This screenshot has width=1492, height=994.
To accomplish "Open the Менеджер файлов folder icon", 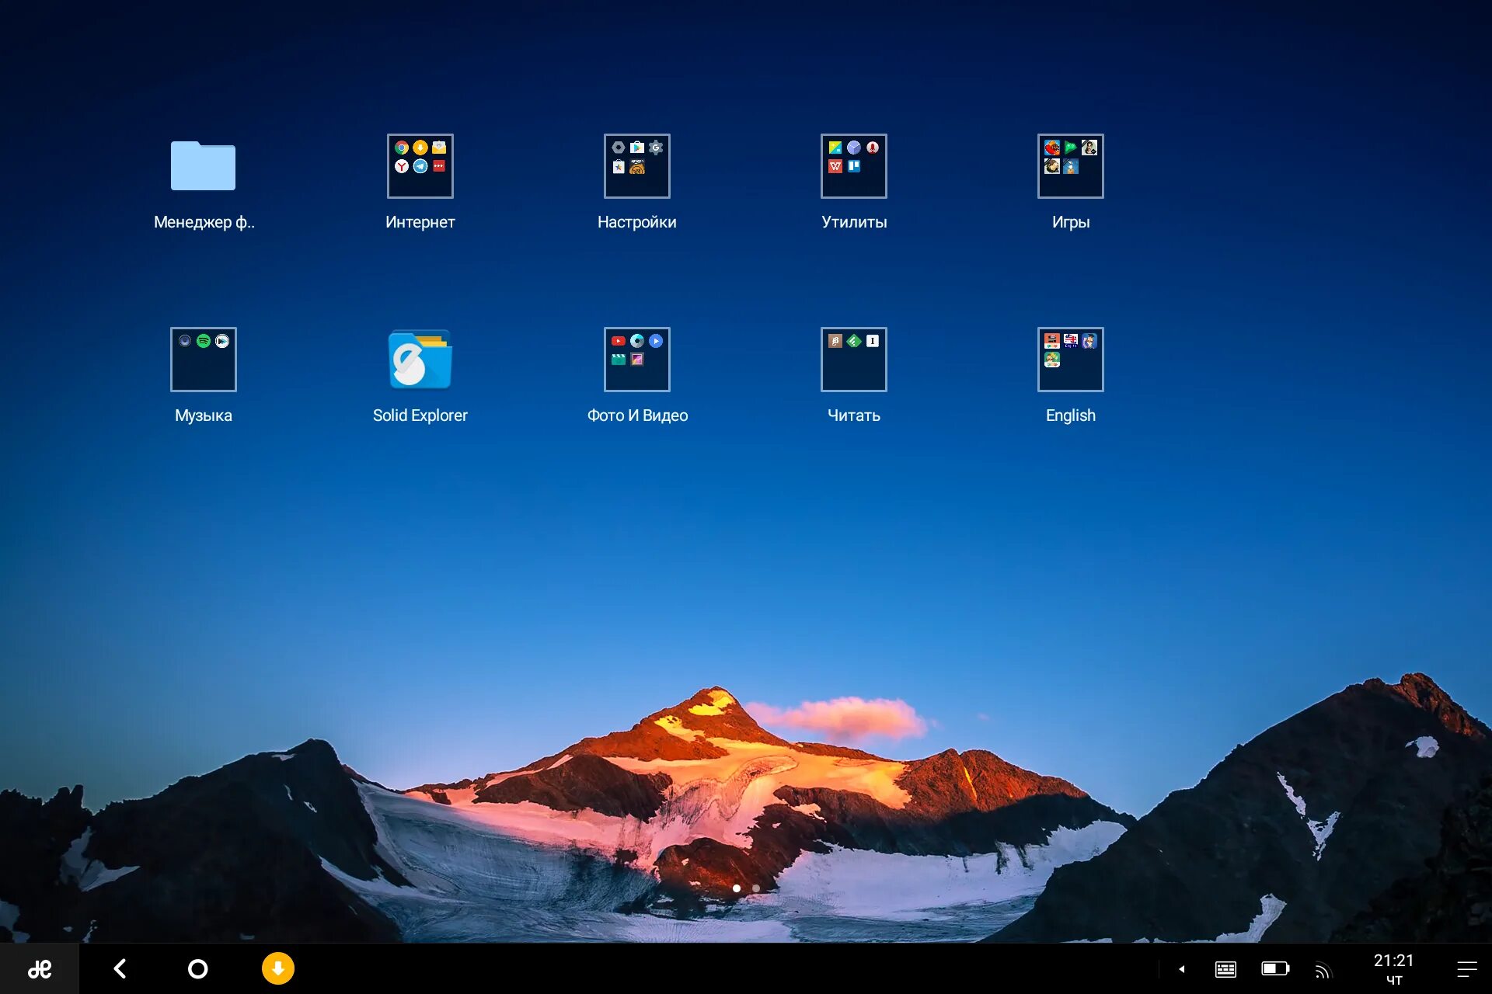I will [x=203, y=166].
